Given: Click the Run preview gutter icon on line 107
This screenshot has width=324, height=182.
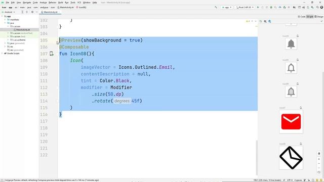Looking at the screenshot, I should pos(52,54).
